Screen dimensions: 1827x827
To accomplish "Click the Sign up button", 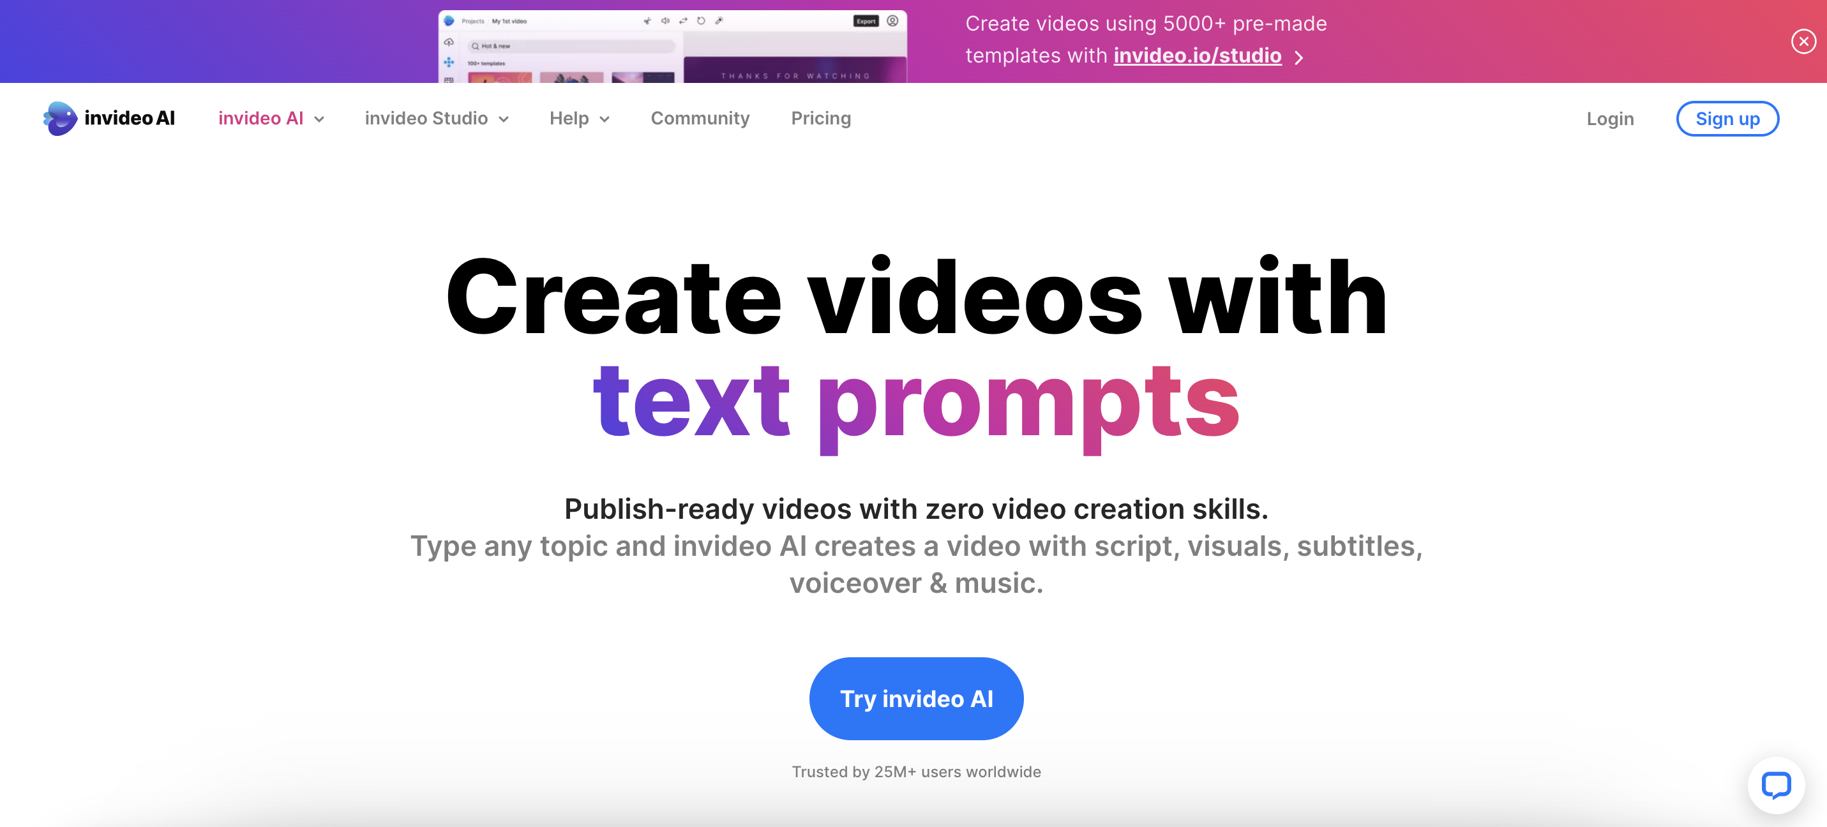I will click(x=1728, y=117).
